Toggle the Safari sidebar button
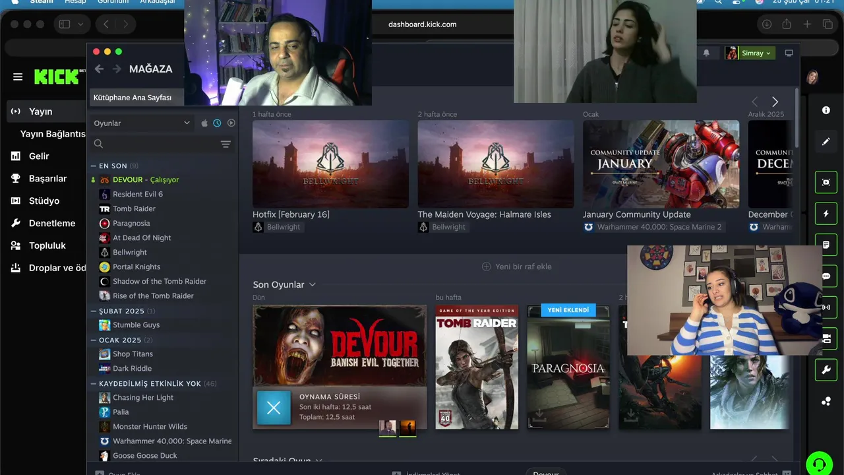 click(65, 24)
